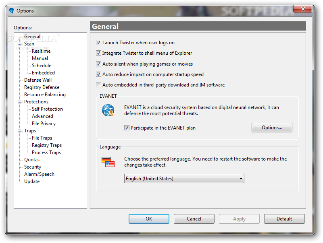Confirm settings with OK button

149,219
